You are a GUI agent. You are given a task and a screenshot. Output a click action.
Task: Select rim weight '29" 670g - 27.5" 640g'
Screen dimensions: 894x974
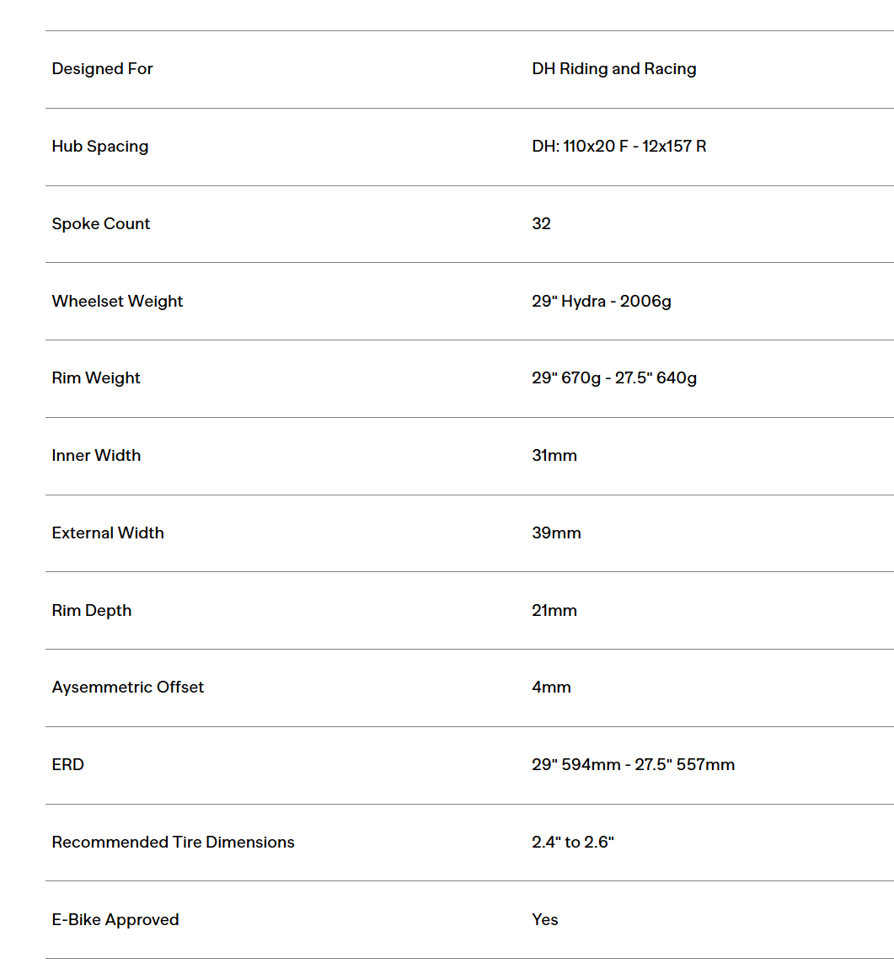tap(614, 378)
